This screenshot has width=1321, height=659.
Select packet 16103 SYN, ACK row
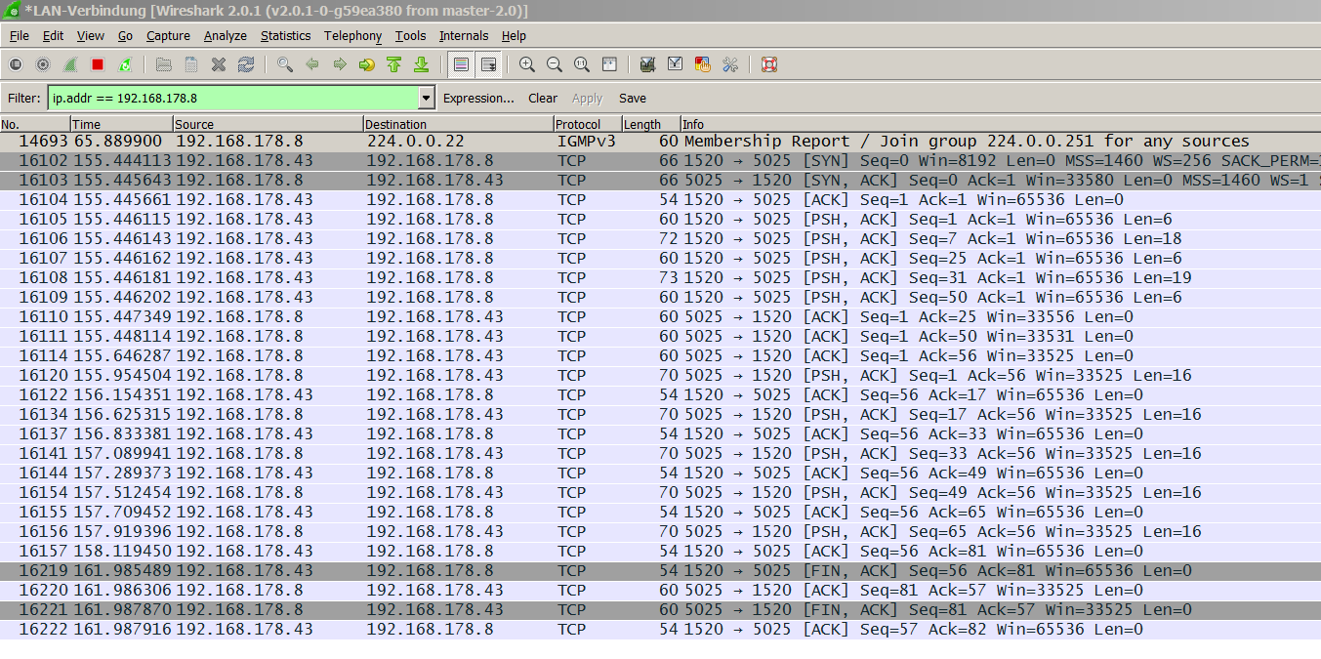pyautogui.click(x=660, y=180)
